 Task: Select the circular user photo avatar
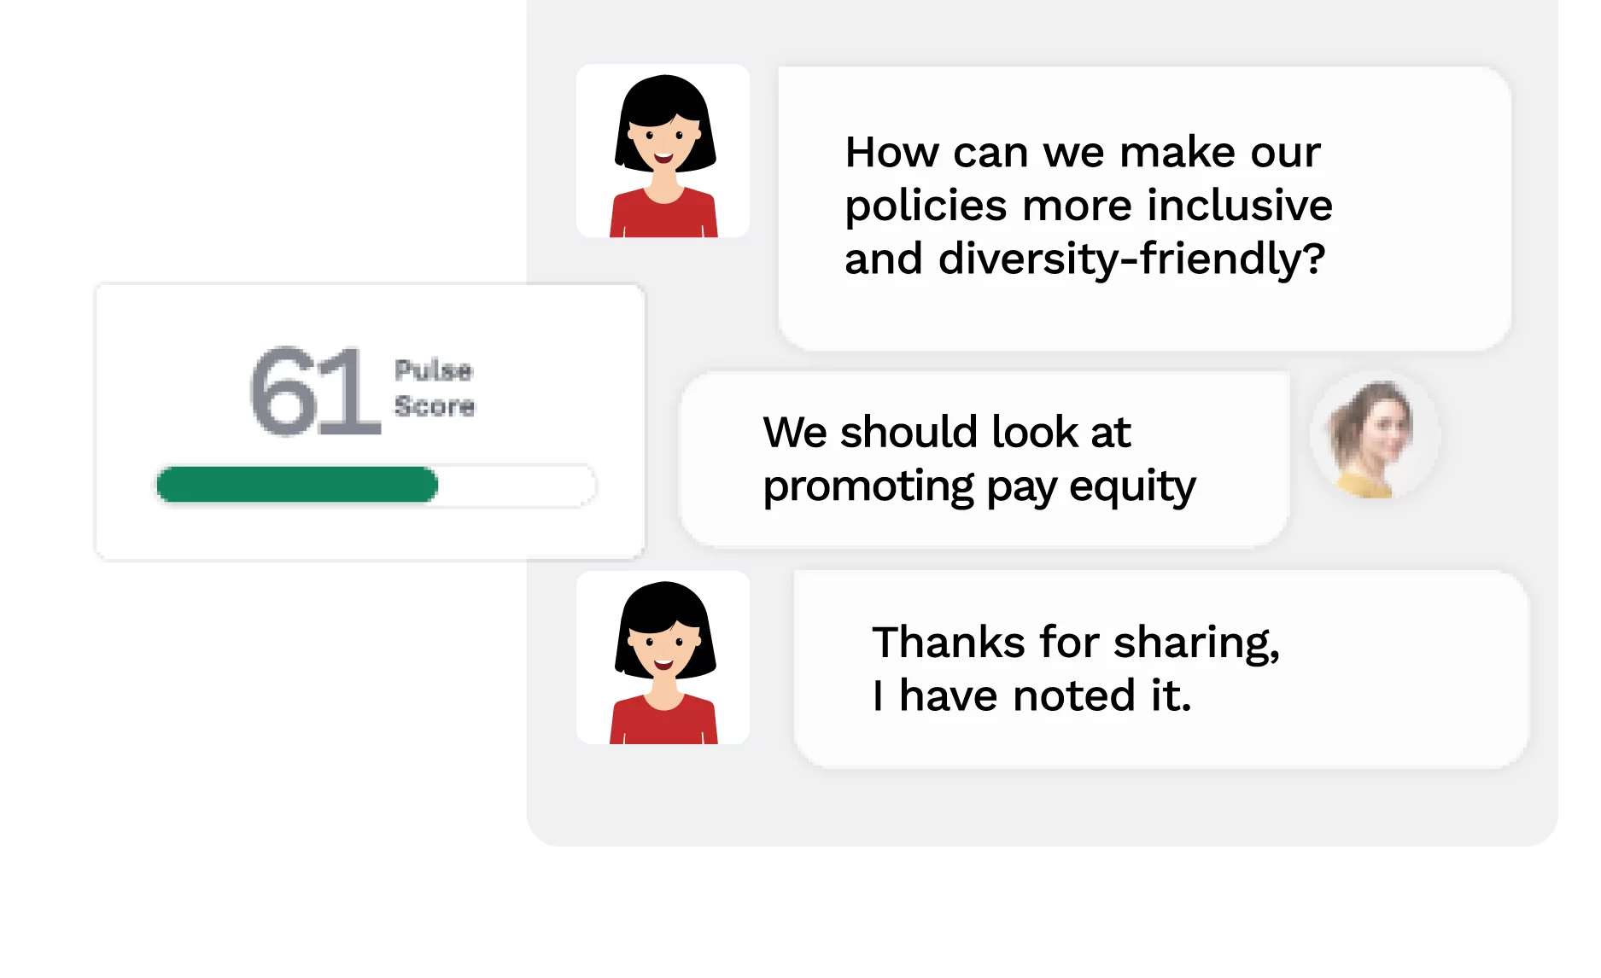click(1375, 436)
